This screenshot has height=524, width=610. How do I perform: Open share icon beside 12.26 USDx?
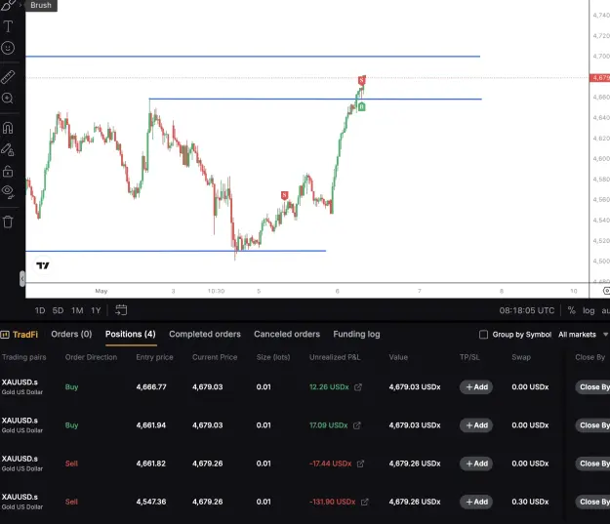point(358,387)
